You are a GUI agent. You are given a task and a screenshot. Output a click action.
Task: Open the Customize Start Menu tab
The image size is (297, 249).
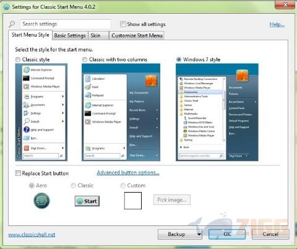coord(137,35)
